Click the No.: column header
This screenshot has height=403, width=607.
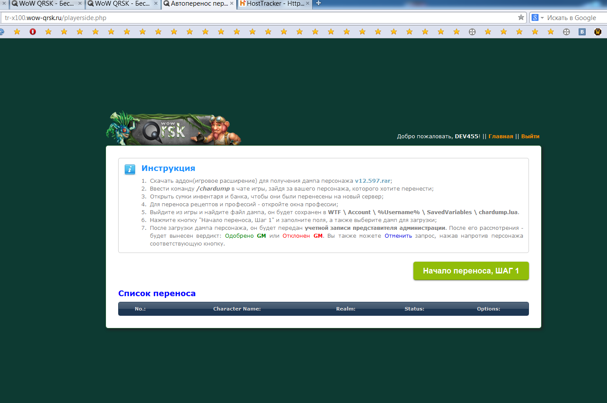(140, 309)
